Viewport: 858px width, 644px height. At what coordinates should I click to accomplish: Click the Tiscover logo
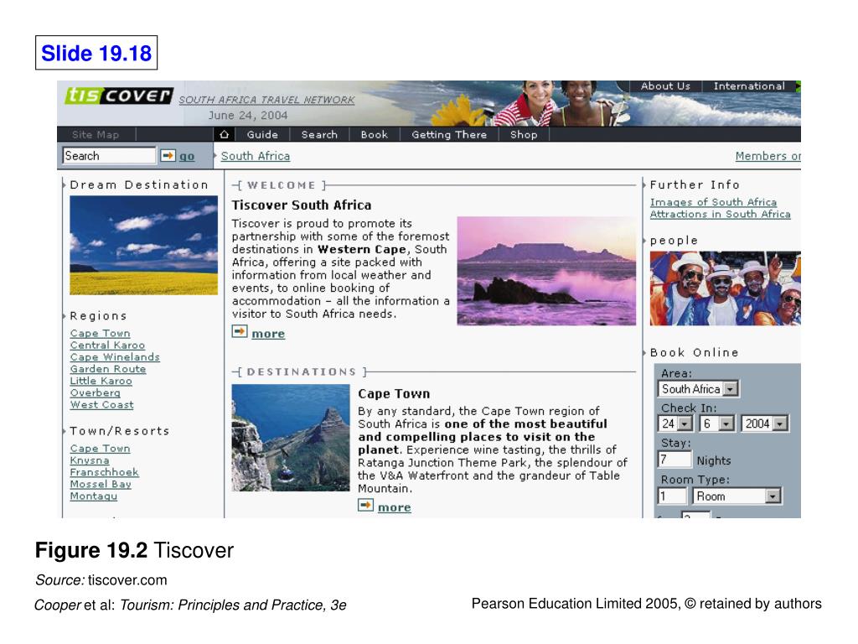pyautogui.click(x=119, y=96)
